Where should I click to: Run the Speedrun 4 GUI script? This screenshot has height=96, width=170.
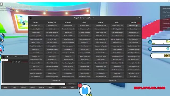point(117,66)
